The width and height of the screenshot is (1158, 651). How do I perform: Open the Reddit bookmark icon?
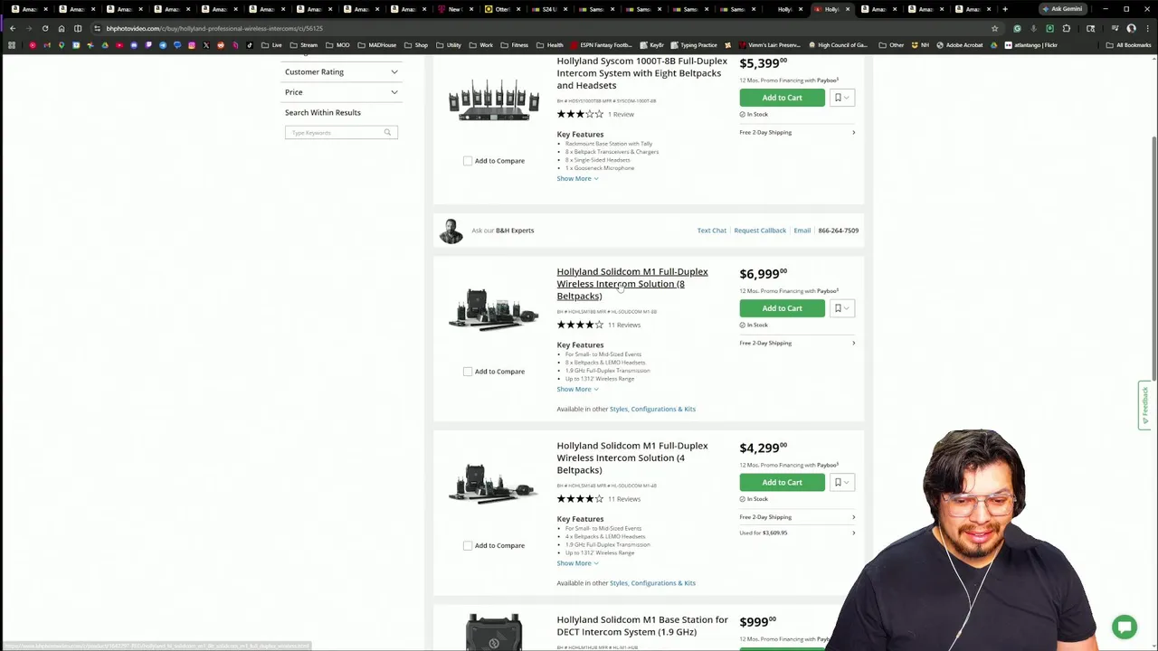[221, 45]
